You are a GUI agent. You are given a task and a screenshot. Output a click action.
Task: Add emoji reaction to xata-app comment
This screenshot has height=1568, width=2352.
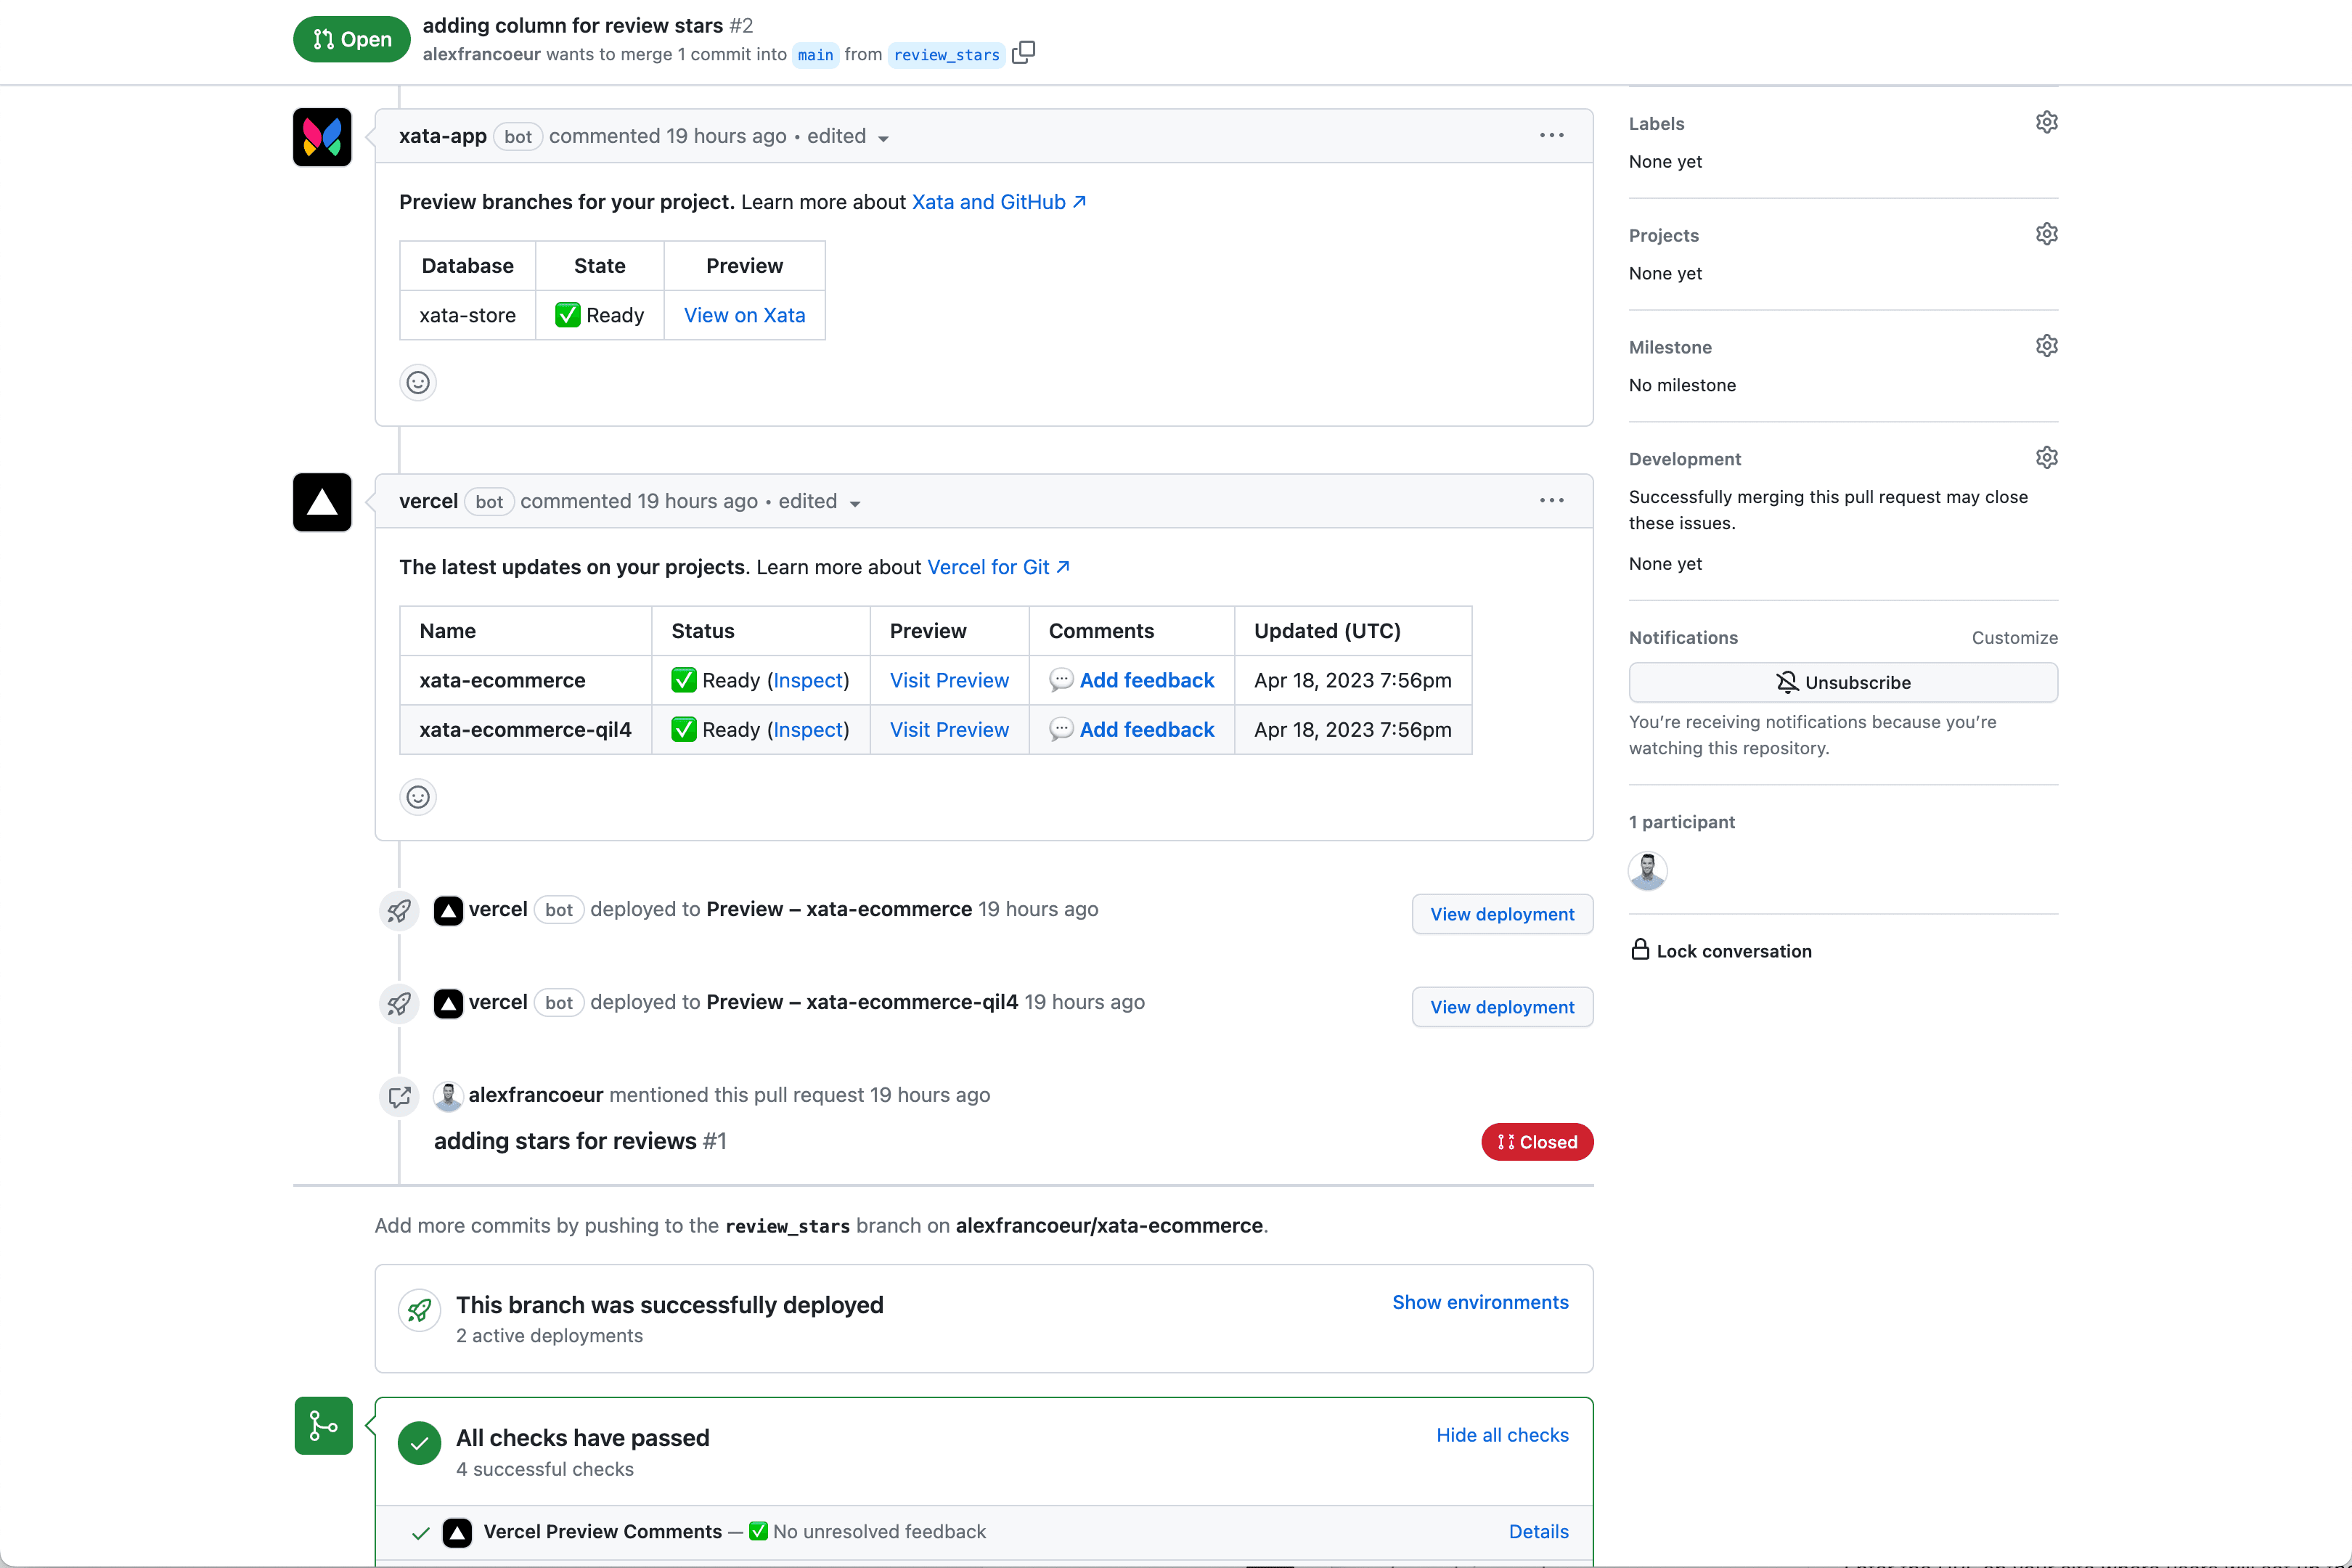(x=418, y=383)
